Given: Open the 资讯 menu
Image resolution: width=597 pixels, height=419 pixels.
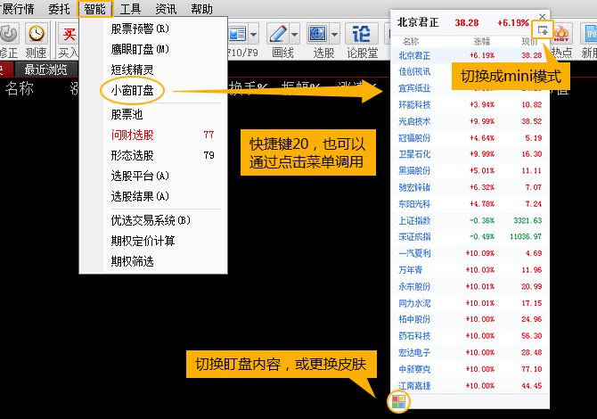Looking at the screenshot, I should pos(166,8).
